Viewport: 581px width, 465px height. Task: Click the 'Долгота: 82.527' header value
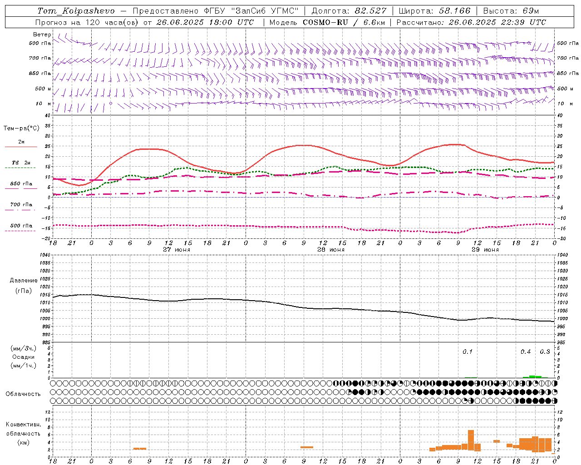pyautogui.click(x=349, y=11)
